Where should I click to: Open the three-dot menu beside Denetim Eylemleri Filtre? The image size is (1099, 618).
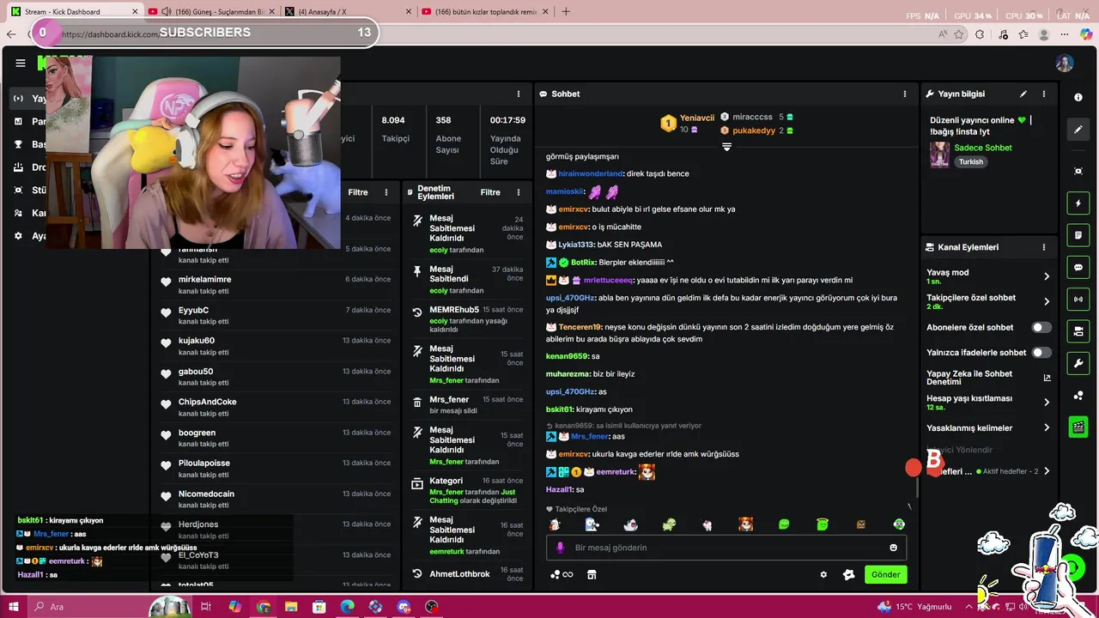pyautogui.click(x=518, y=192)
